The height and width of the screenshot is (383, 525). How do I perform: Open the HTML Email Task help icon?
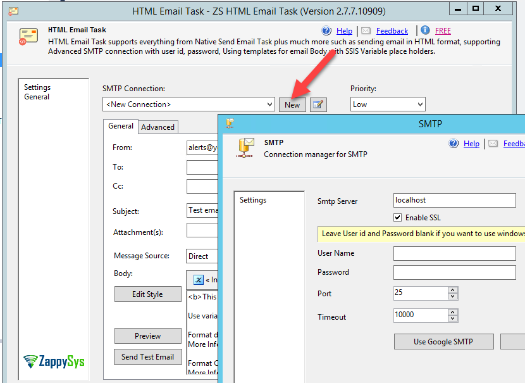(x=326, y=30)
